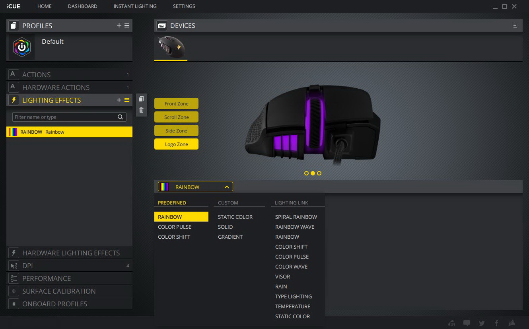Open the Devices panel options menu
The height and width of the screenshot is (329, 529).
click(x=515, y=25)
